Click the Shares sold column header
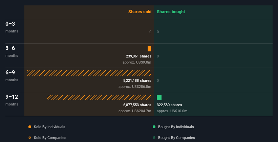The height and width of the screenshot is (142, 278). tap(140, 12)
